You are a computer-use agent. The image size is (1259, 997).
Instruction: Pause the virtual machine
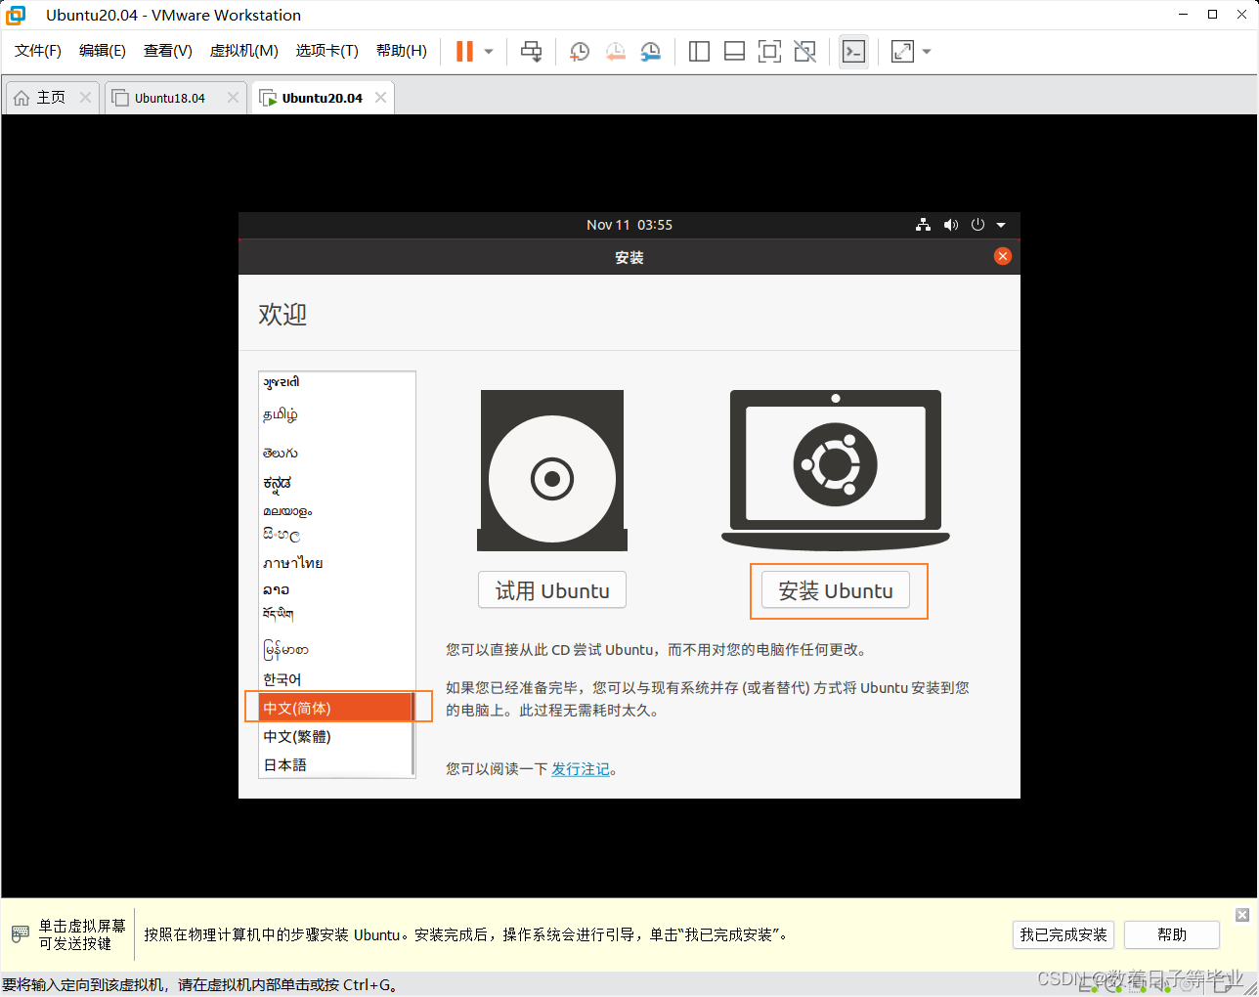coord(464,52)
